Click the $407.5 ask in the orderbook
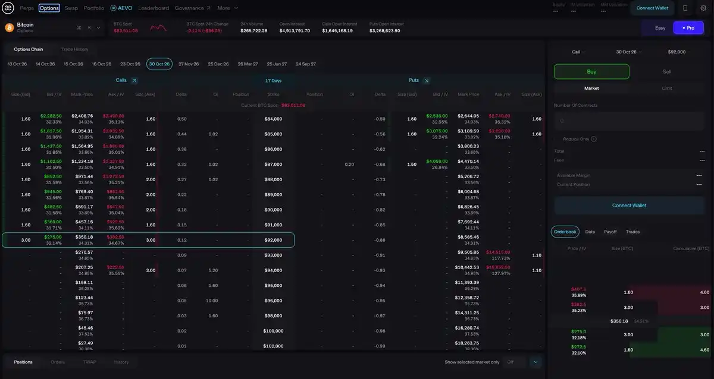This screenshot has width=714, height=379. (x=578, y=289)
